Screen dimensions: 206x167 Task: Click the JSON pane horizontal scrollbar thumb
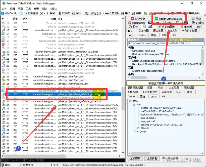point(140,153)
